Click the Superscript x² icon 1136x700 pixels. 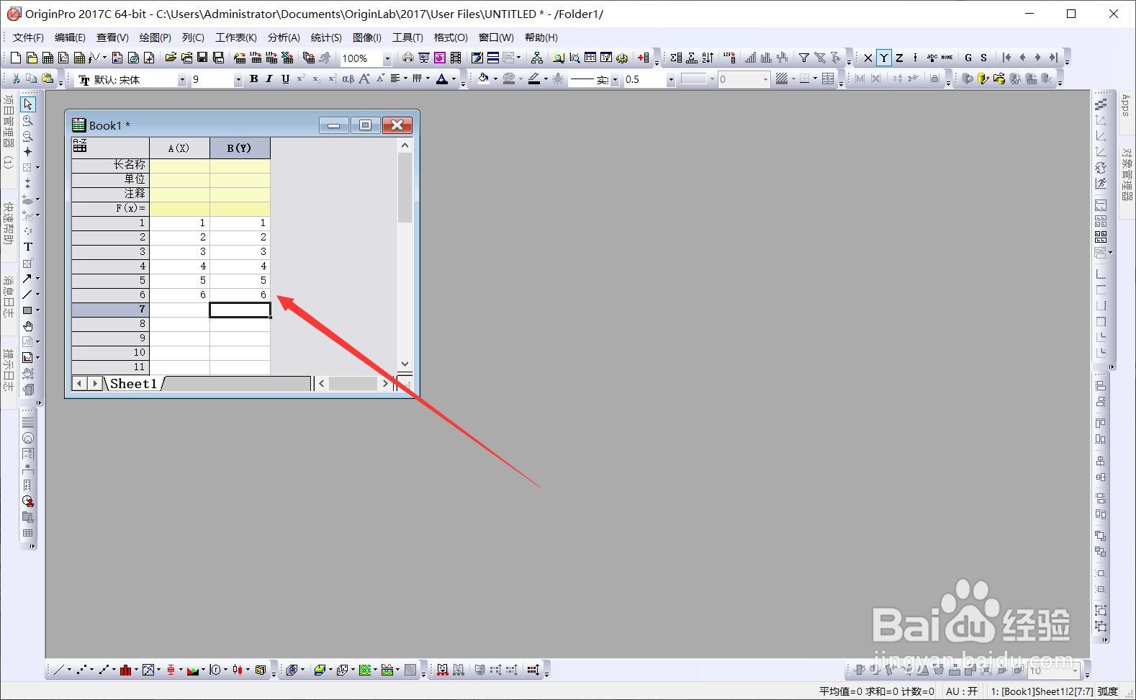coord(301,79)
